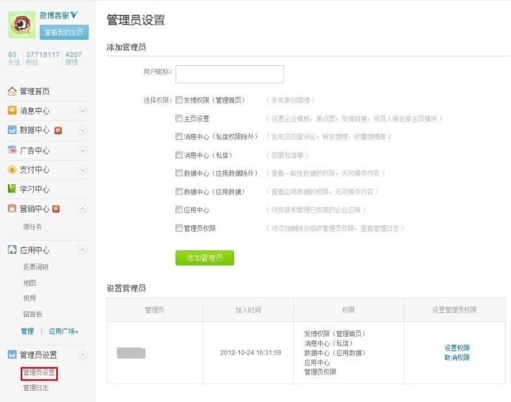The image size is (511, 402).
Task: Click the 管理首页 home icon
Action: 12,92
